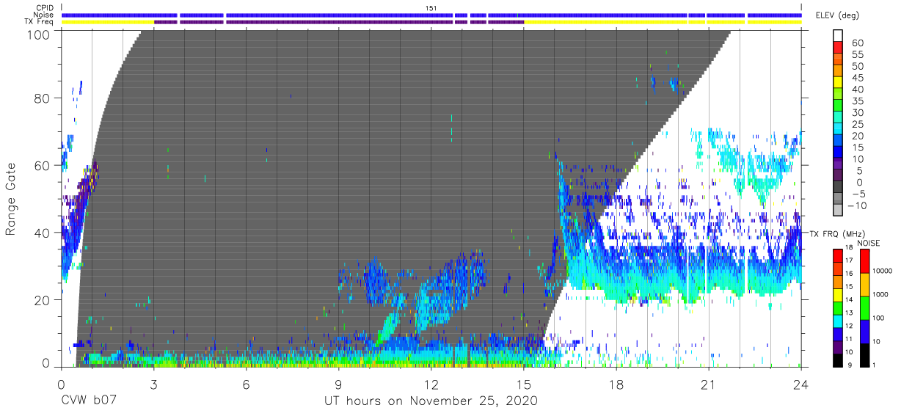
Task: Click the 'Noise' row label at top left
Action: click(x=44, y=15)
